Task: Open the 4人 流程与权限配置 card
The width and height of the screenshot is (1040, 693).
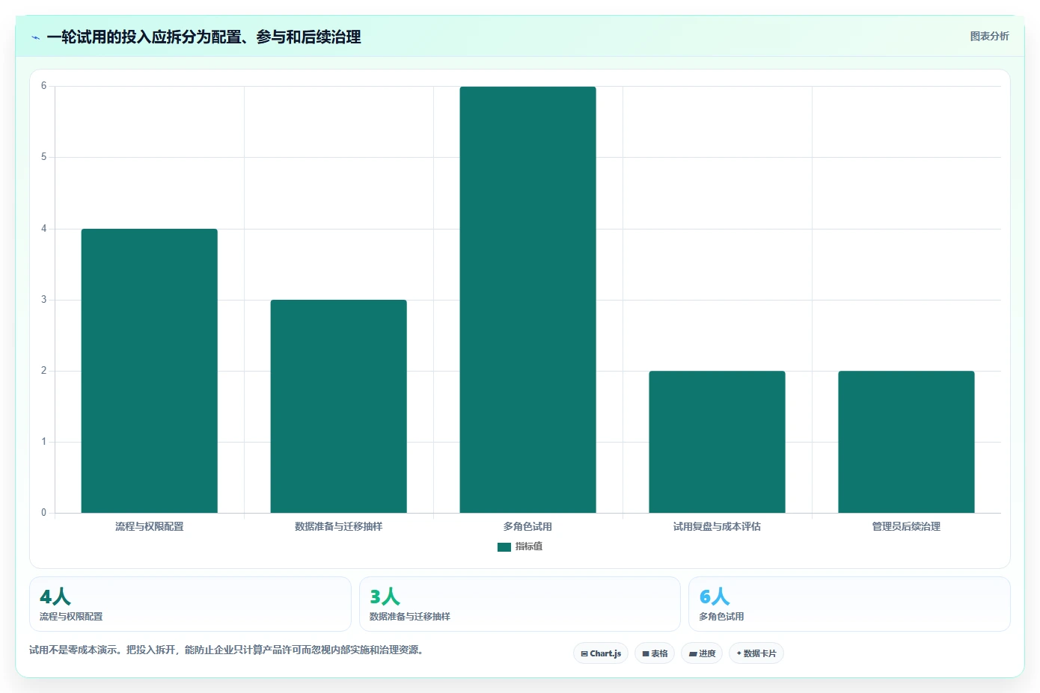Action: (x=190, y=604)
